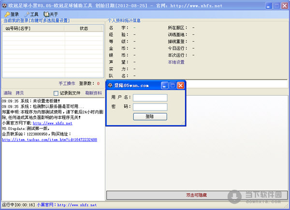Maximize the login dialog window
The image size is (290, 210).
tap(172, 85)
